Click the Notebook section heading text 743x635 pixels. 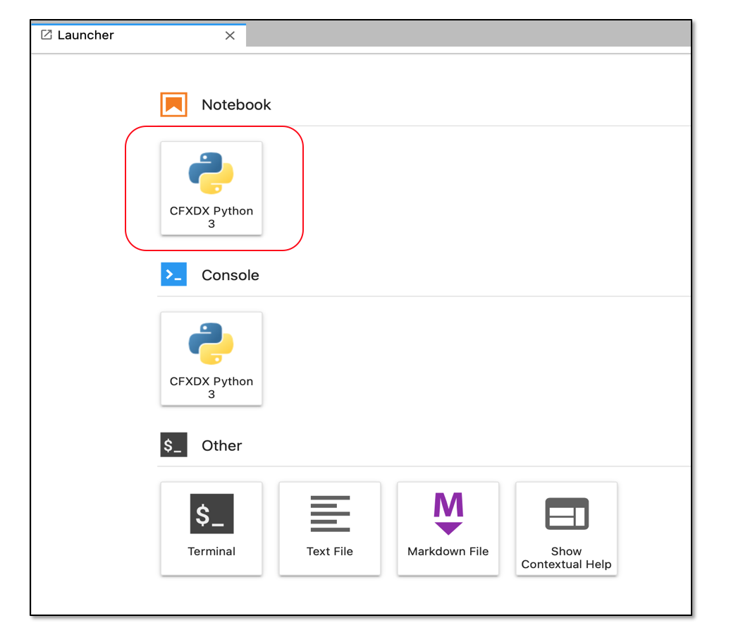236,105
